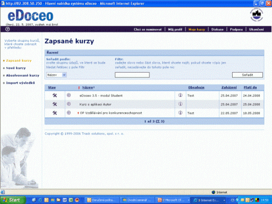Image resolution: width=272 pixels, height=204 pixels.
Task: Click expiry date 24.04.2008
Action: click(x=252, y=96)
